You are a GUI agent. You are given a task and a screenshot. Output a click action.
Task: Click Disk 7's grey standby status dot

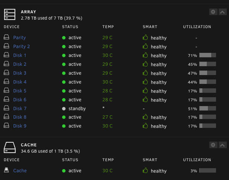pyautogui.click(x=64, y=109)
